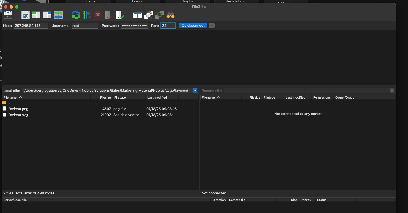Sort local files by Last modified column
This screenshot has height=213, width=408.
click(157, 97)
